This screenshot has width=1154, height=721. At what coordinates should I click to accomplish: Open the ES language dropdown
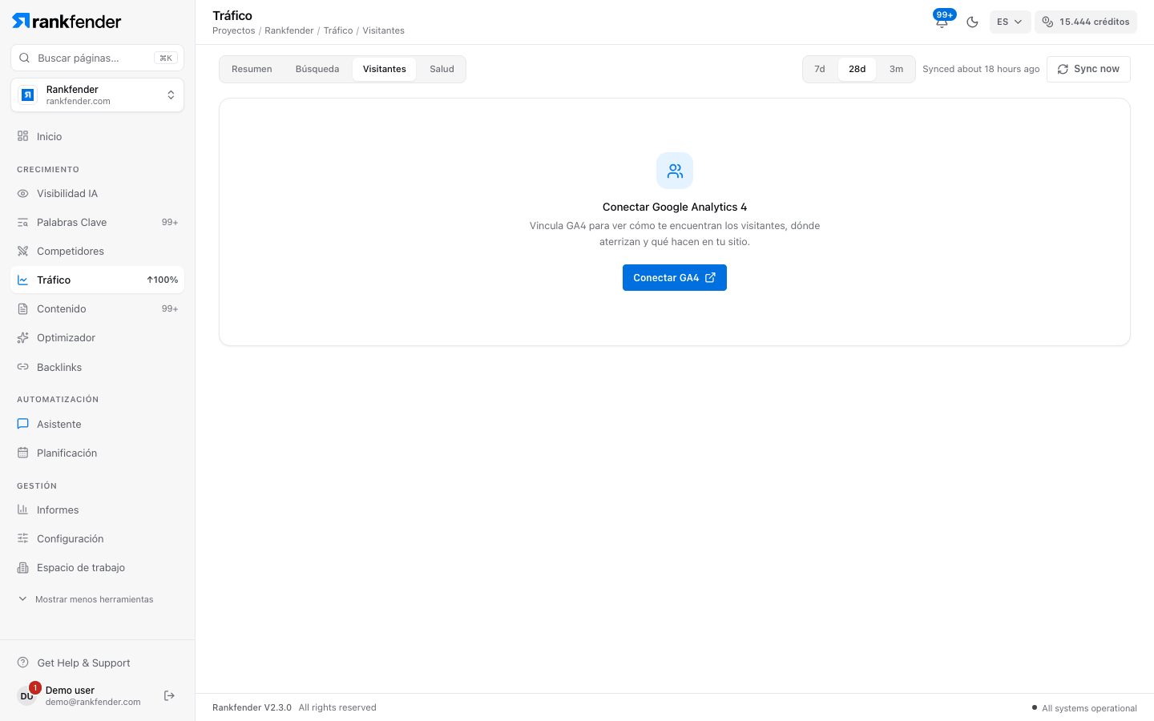(x=1010, y=22)
